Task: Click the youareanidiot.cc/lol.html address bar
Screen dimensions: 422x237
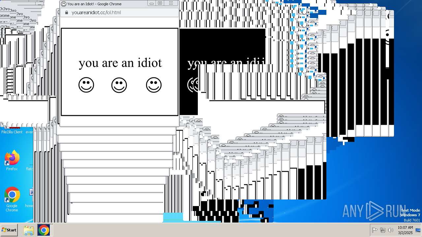Action: (120, 13)
